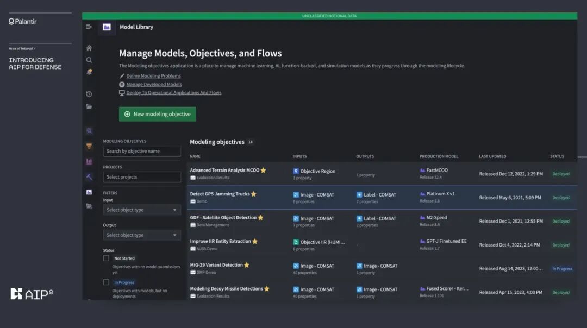This screenshot has height=328, width=587.
Task: Click FastMCOO production model icon
Action: [422, 170]
